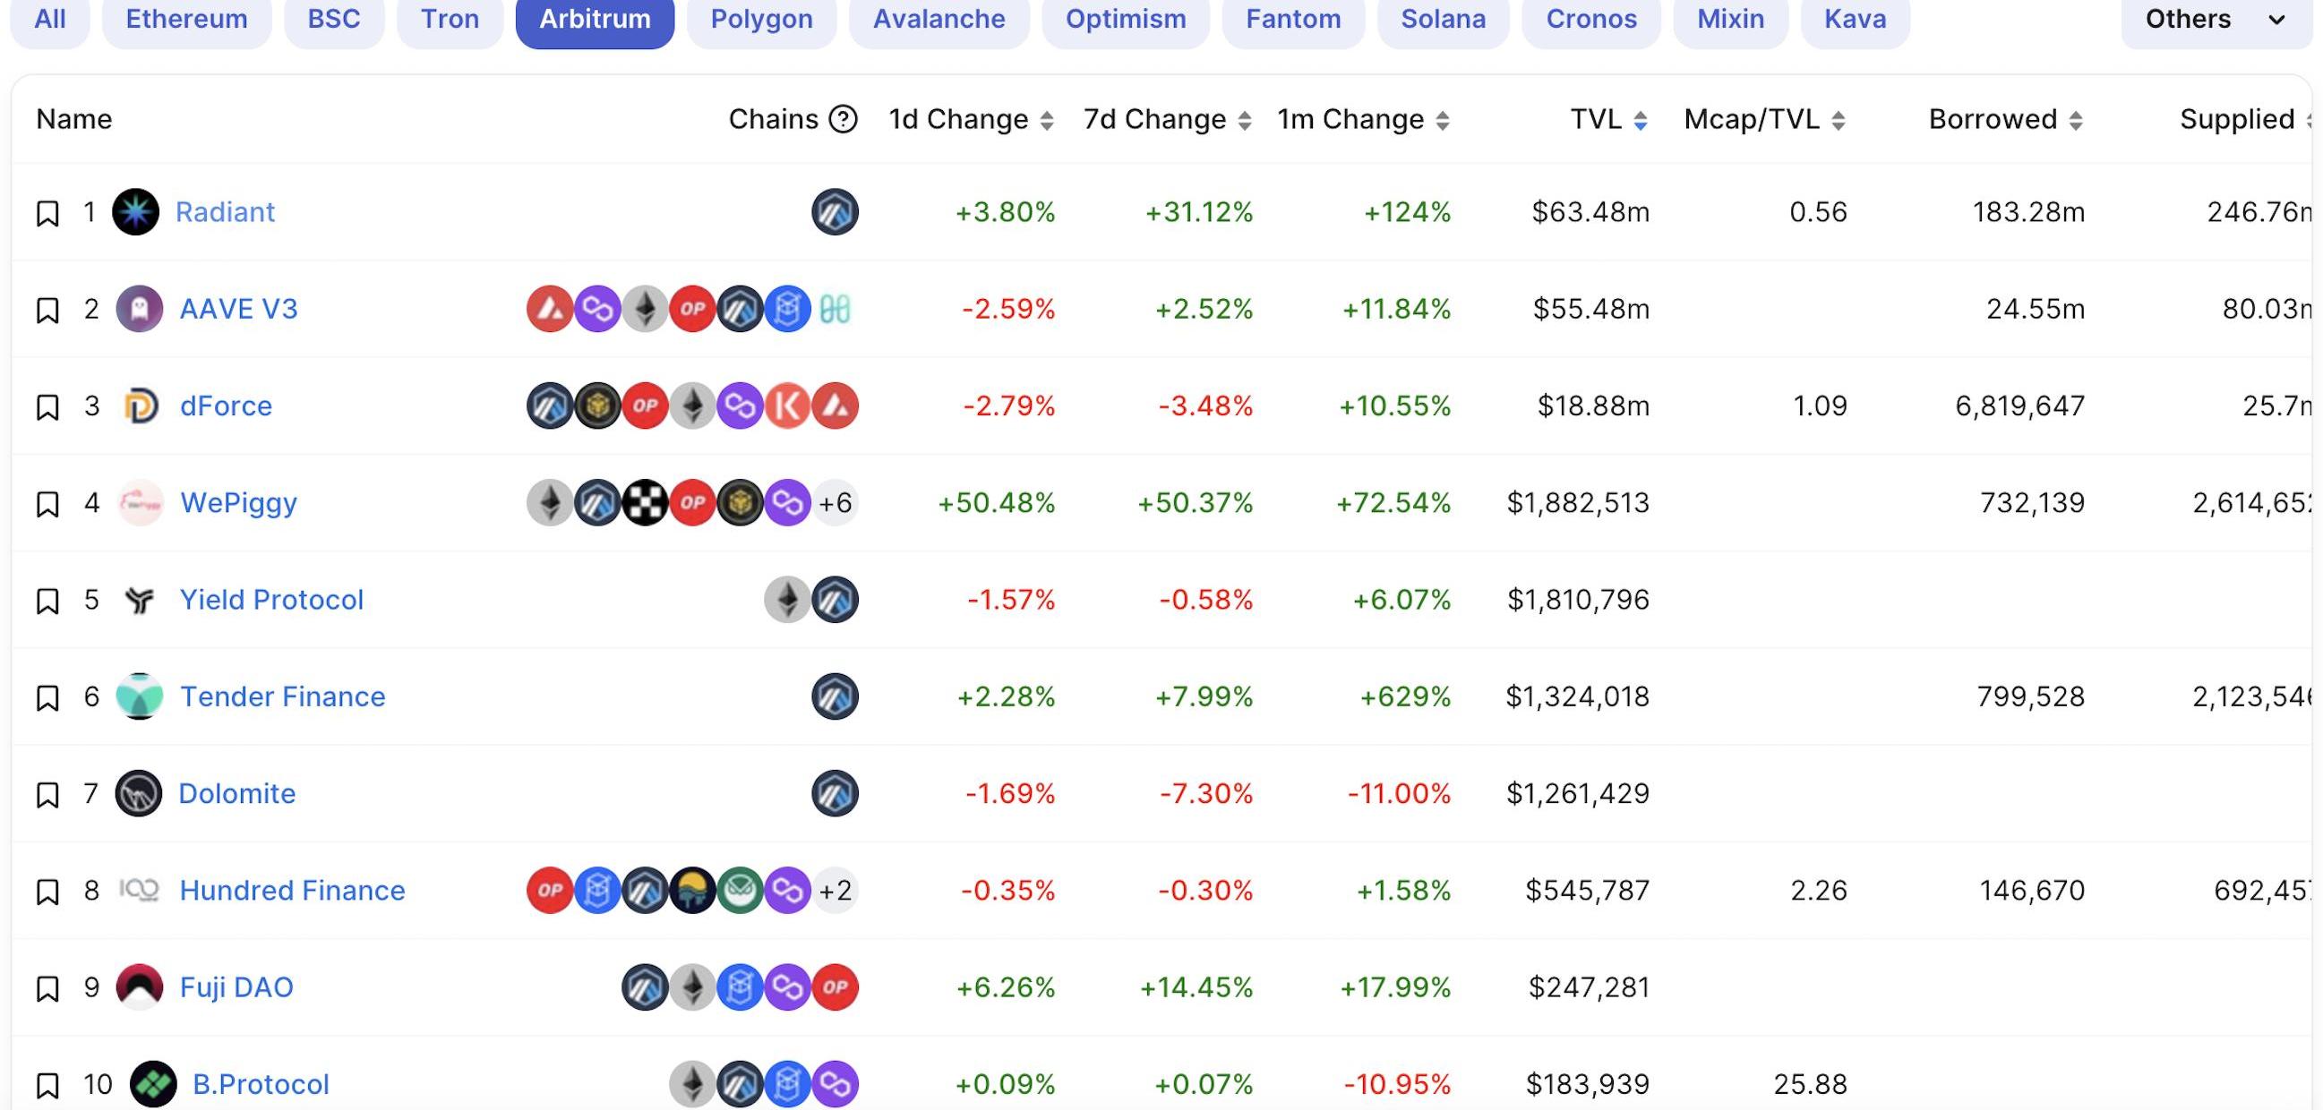Bookmark the AAVE V3 protocol
Image resolution: width=2323 pixels, height=1110 pixels.
point(47,311)
